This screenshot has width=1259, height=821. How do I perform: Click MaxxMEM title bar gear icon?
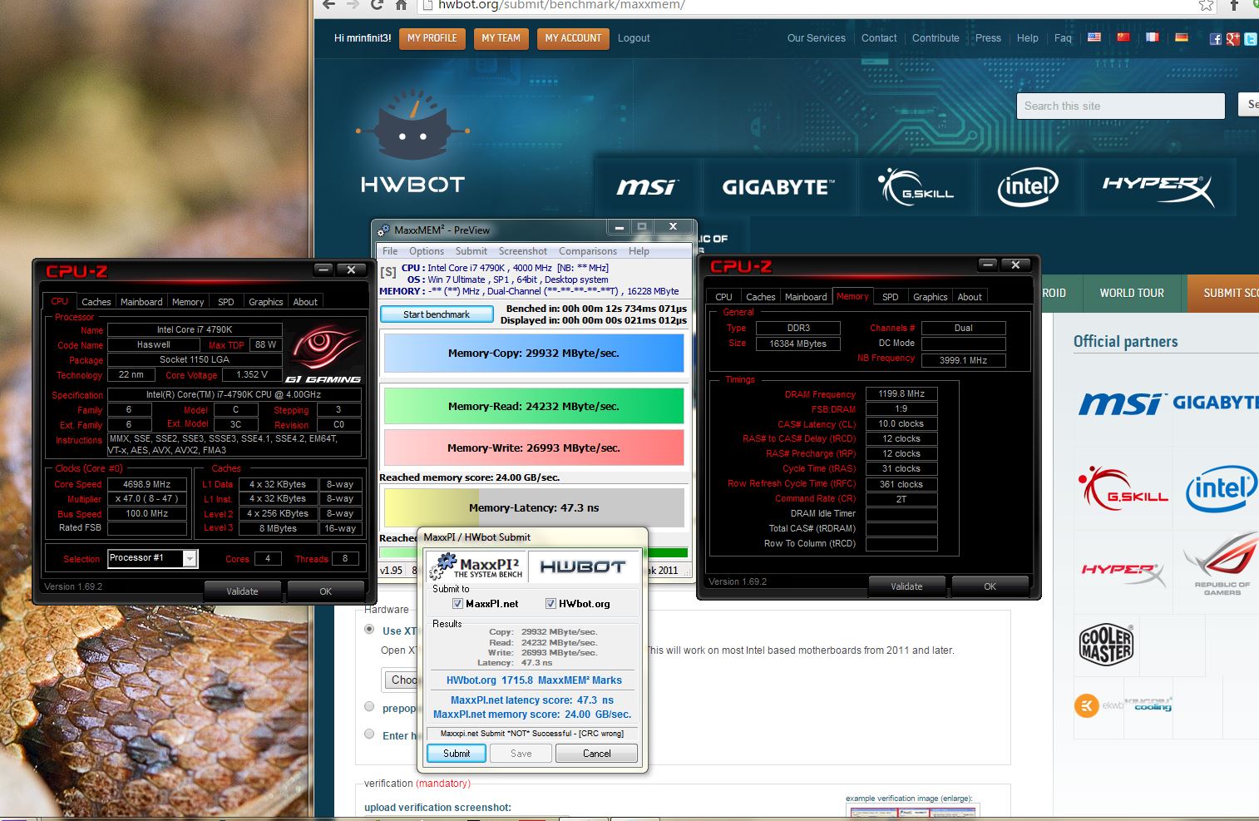(x=383, y=230)
